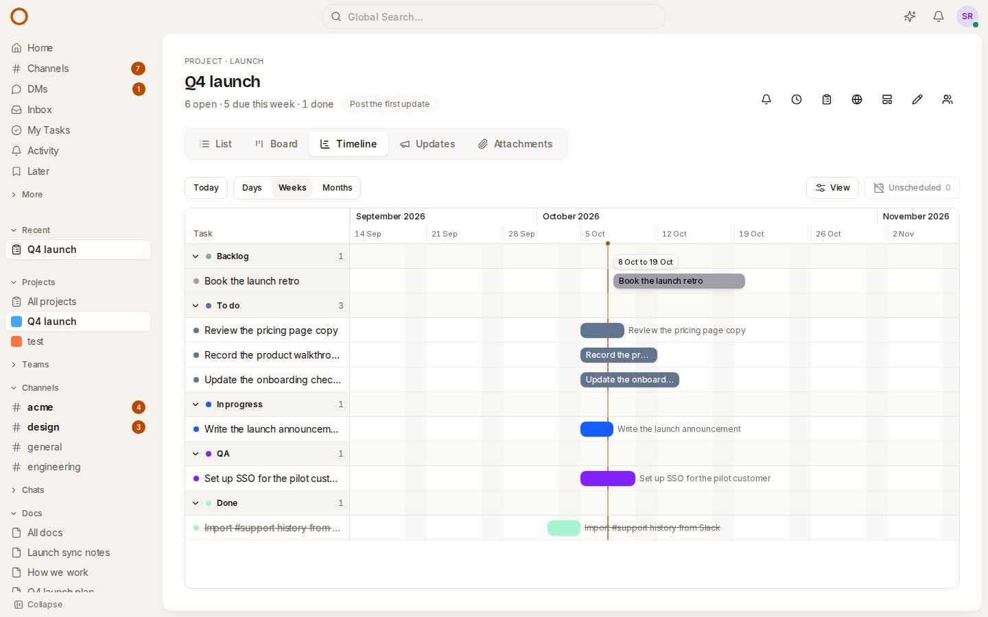Viewport: 988px width, 617px height.
Task: Open the project history clock icon
Action: [797, 99]
